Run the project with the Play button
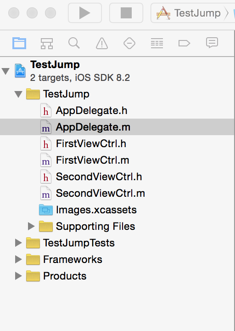The width and height of the screenshot is (235, 331). (85, 13)
